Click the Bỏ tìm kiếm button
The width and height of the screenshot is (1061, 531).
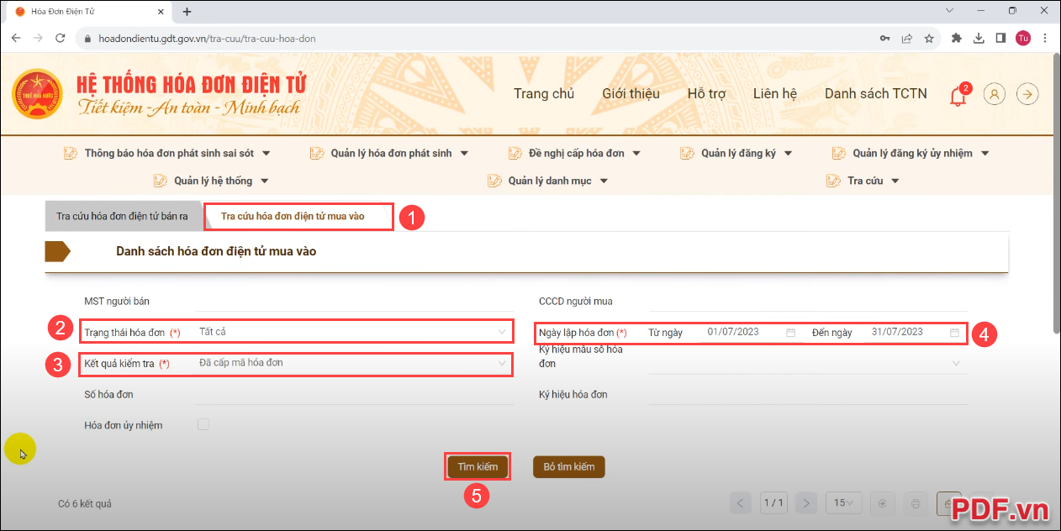pos(568,466)
